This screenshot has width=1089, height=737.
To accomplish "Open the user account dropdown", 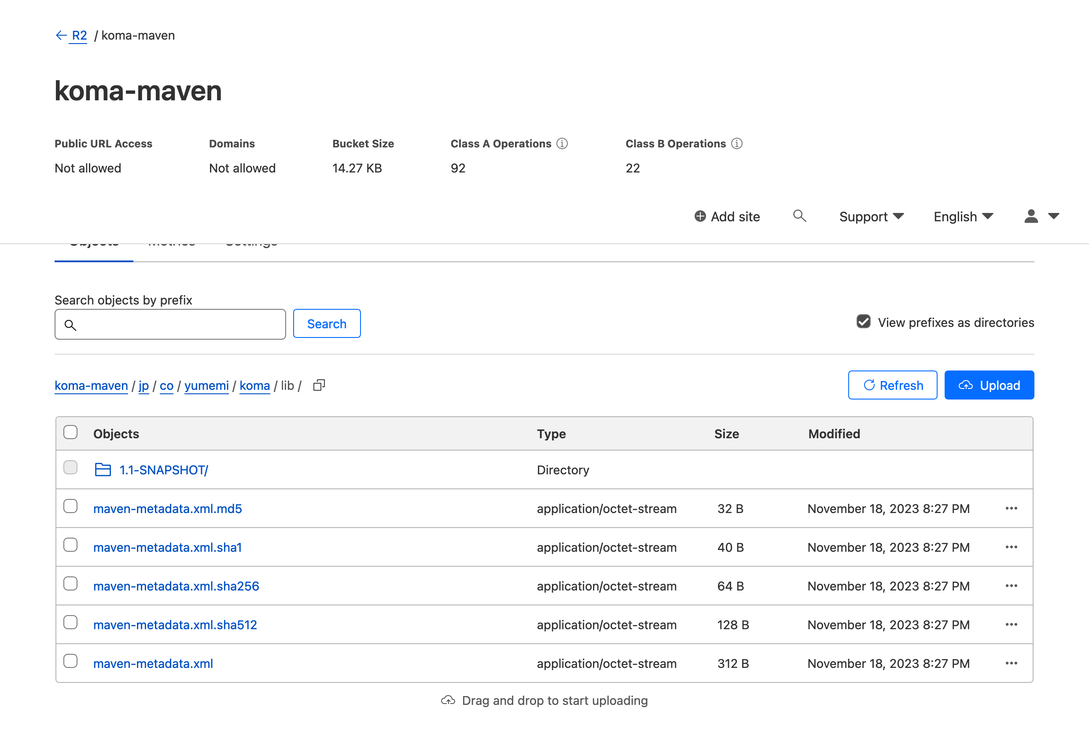I will click(x=1041, y=216).
